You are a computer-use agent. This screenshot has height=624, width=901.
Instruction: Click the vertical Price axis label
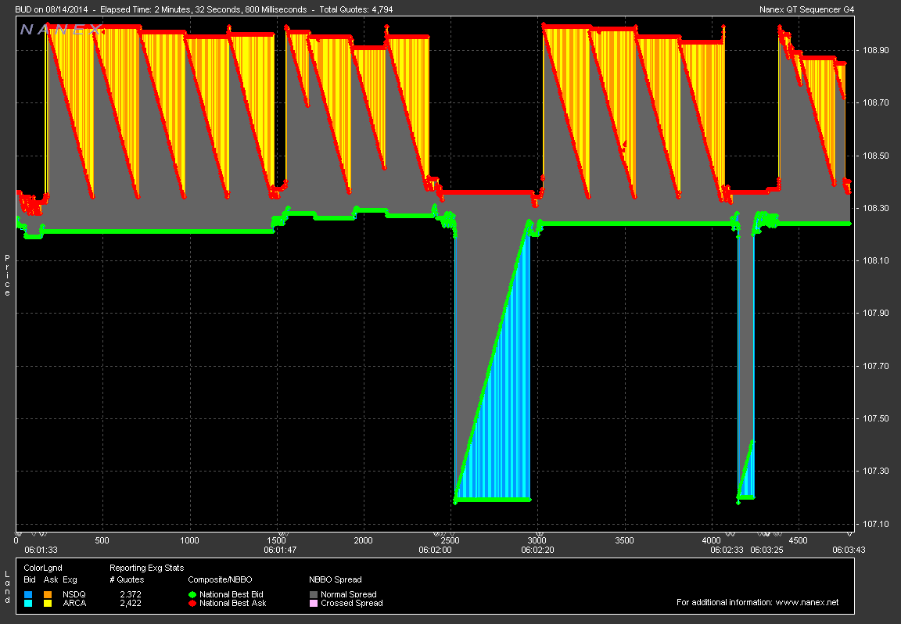[x=7, y=276]
